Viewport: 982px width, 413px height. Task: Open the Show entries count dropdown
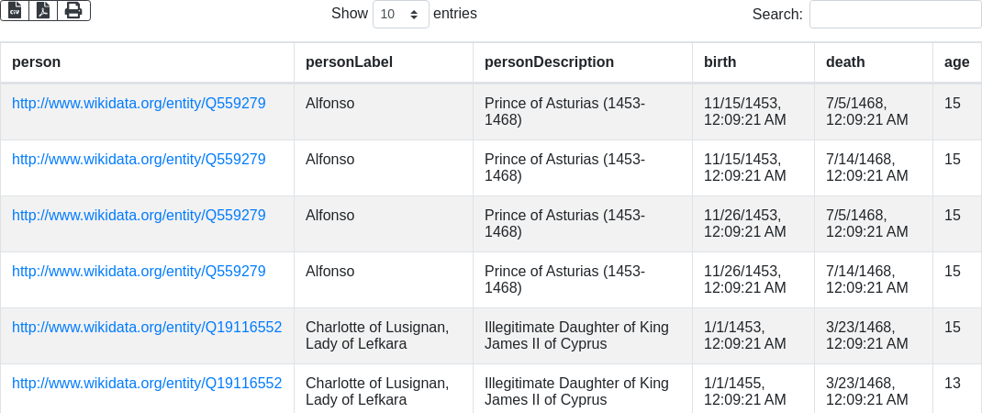[400, 14]
